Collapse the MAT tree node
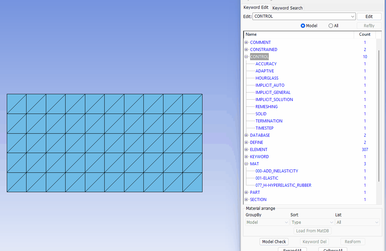Image resolution: width=386 pixels, height=251 pixels. (x=246, y=164)
